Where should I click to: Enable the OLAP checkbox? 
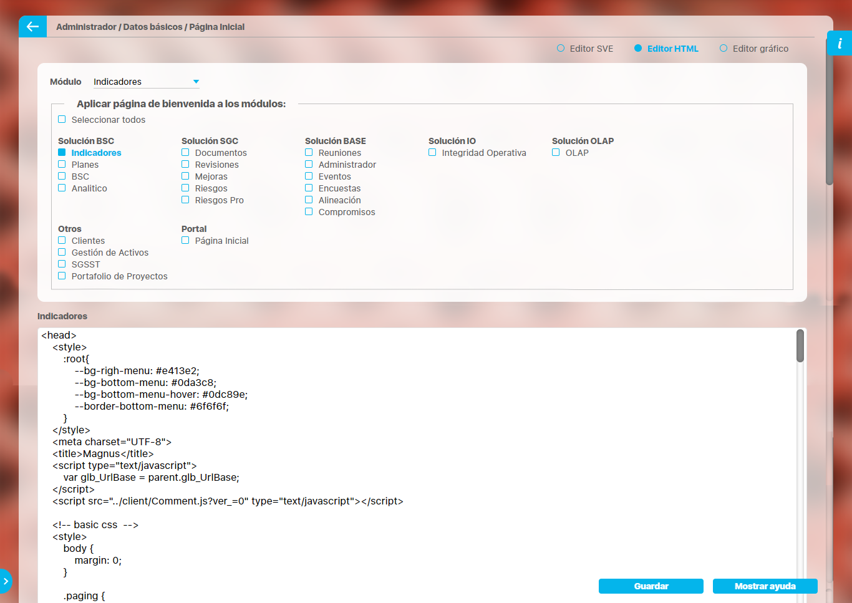click(x=556, y=153)
